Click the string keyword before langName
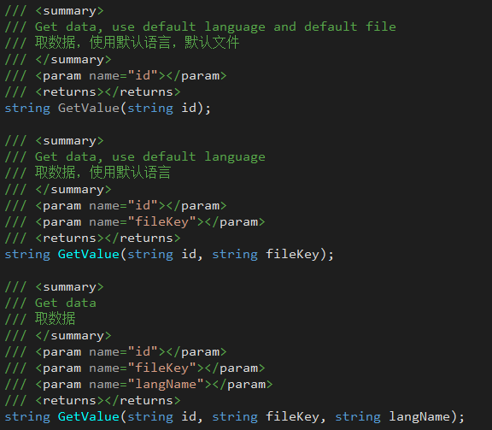492x430 pixels. 358,417
